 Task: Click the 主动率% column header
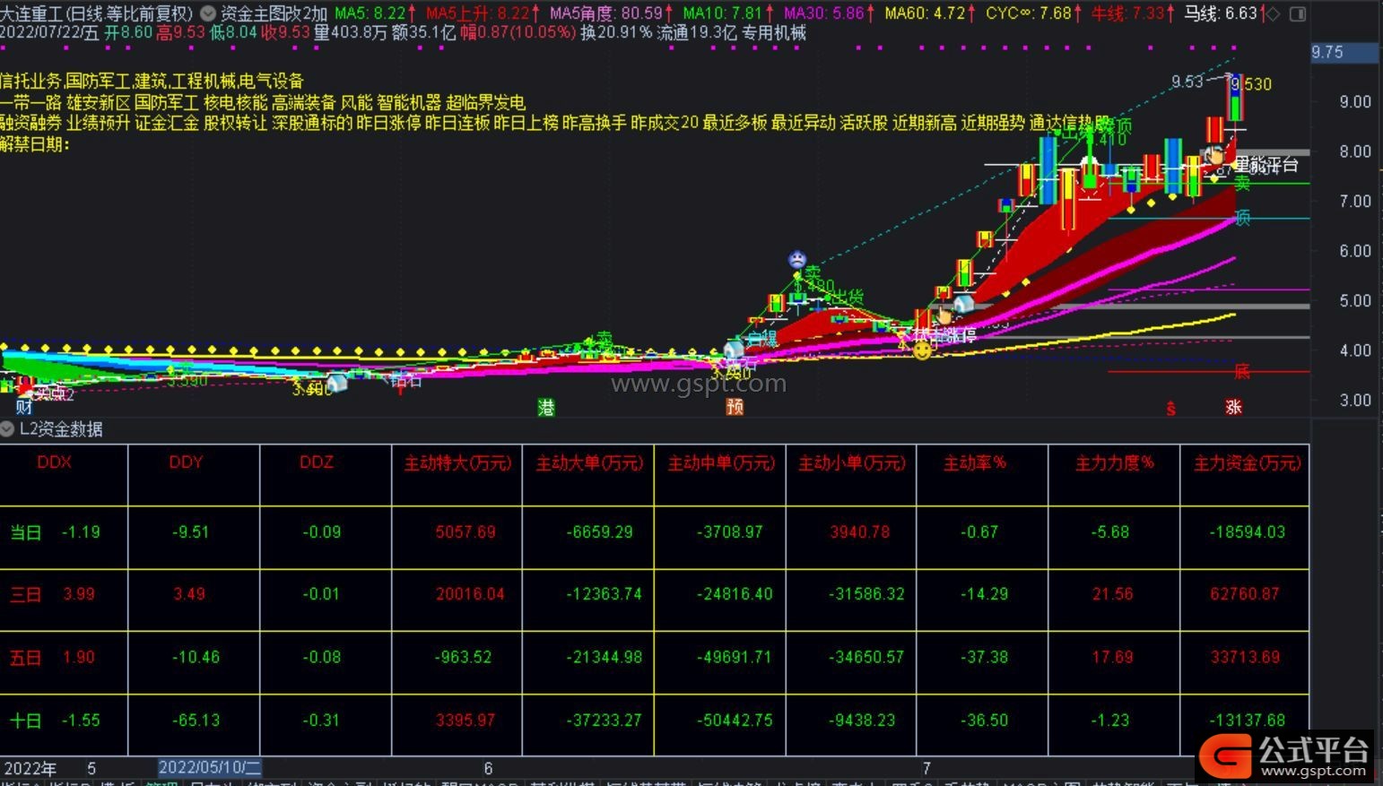coord(975,462)
